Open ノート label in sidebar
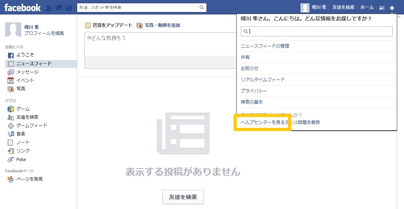The height and width of the screenshot is (209, 404). pos(23,142)
